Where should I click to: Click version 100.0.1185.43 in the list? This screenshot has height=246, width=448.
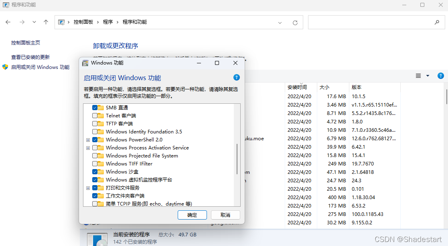367,214
